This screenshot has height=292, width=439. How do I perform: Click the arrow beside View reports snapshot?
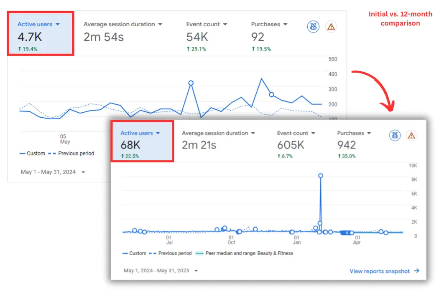[417, 271]
